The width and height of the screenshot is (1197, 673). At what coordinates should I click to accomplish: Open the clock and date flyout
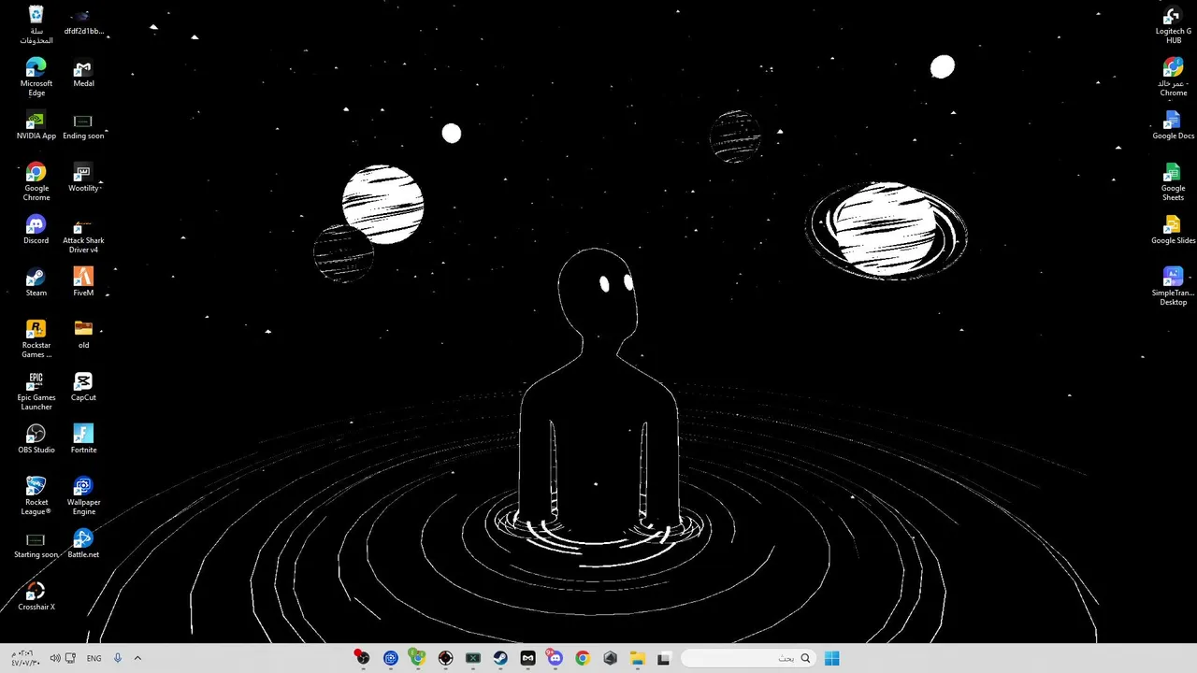click(x=25, y=658)
